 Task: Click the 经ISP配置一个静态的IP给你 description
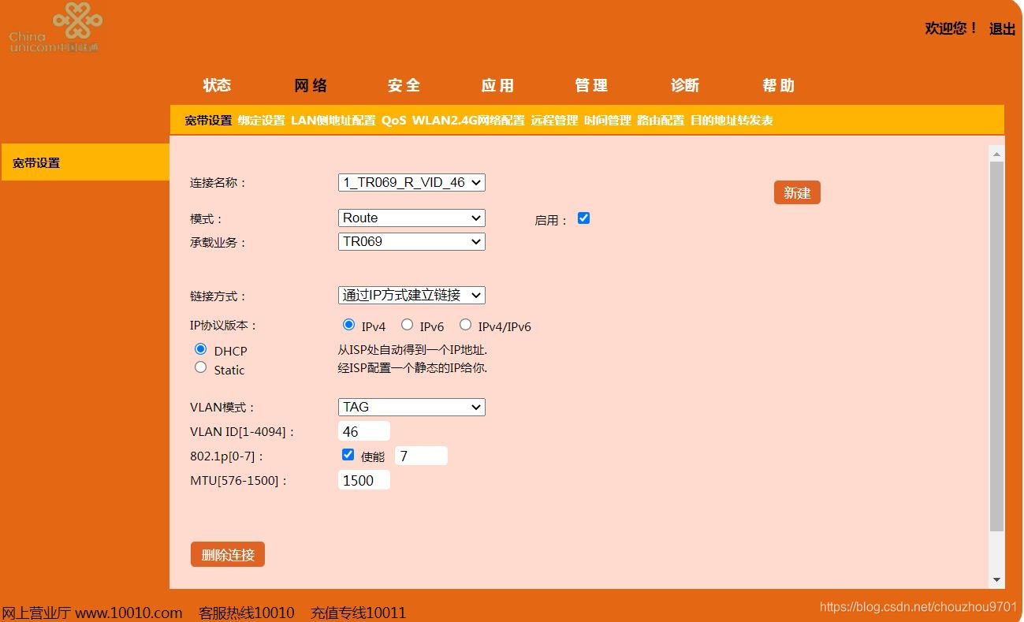pyautogui.click(x=413, y=367)
